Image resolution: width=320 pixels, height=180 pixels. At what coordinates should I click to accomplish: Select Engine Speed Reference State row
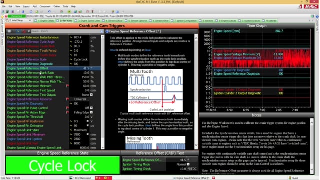[x=53, y=59]
